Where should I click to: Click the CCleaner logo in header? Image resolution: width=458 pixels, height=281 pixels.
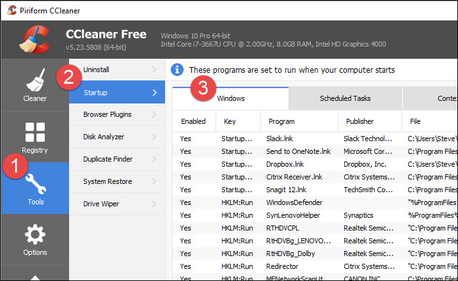tap(35, 40)
